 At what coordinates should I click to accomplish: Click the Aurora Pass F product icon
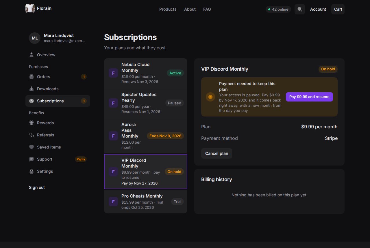click(x=113, y=136)
